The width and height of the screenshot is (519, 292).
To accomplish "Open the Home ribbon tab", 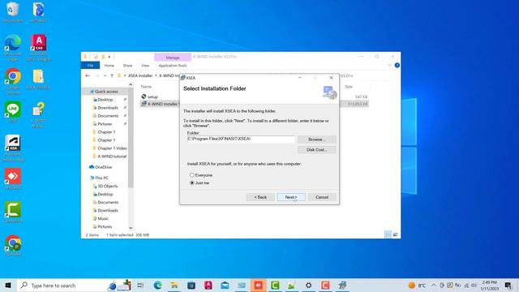I will pyautogui.click(x=109, y=66).
